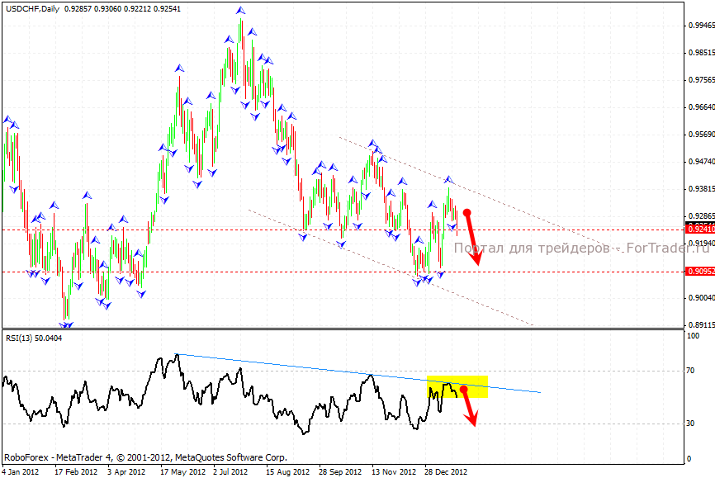The height and width of the screenshot is (478, 715).
Task: Click the 0.89115 price axis label
Action: [x=700, y=324]
